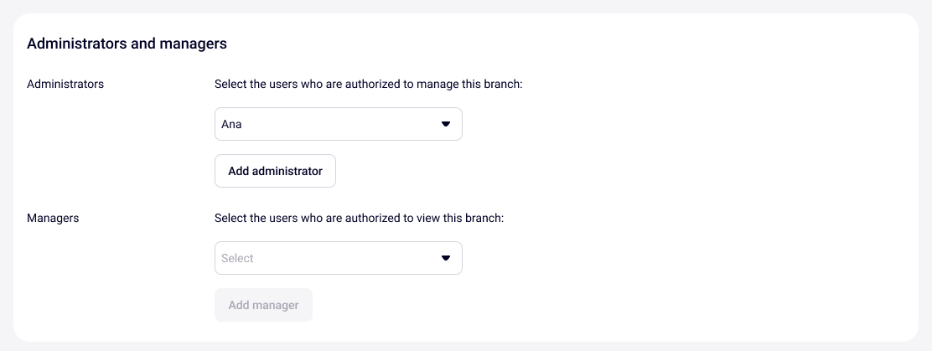932x351 pixels.
Task: Click the 'Select the users' text above Ana
Action: click(256, 84)
